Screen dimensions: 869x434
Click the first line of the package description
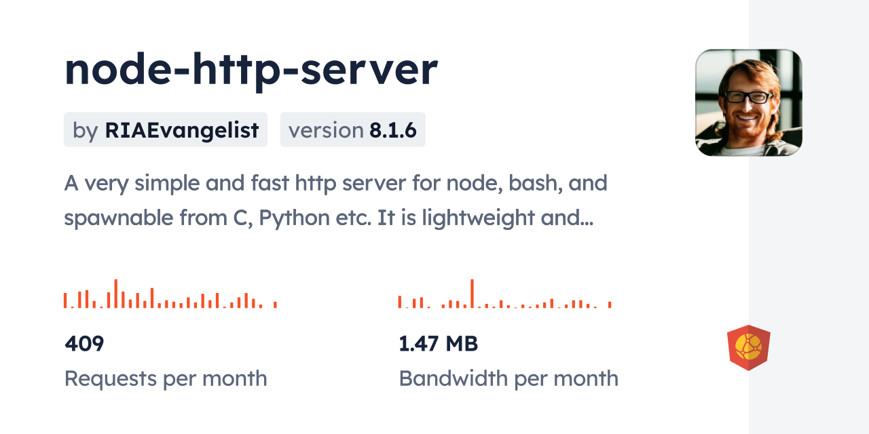[335, 183]
